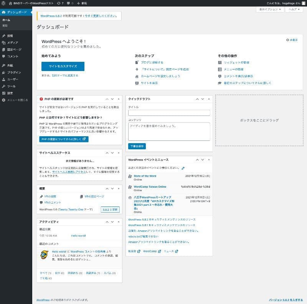The height and width of the screenshot is (304, 307).
Task: Toggle the アクティビティ widget panel
Action: point(119,222)
